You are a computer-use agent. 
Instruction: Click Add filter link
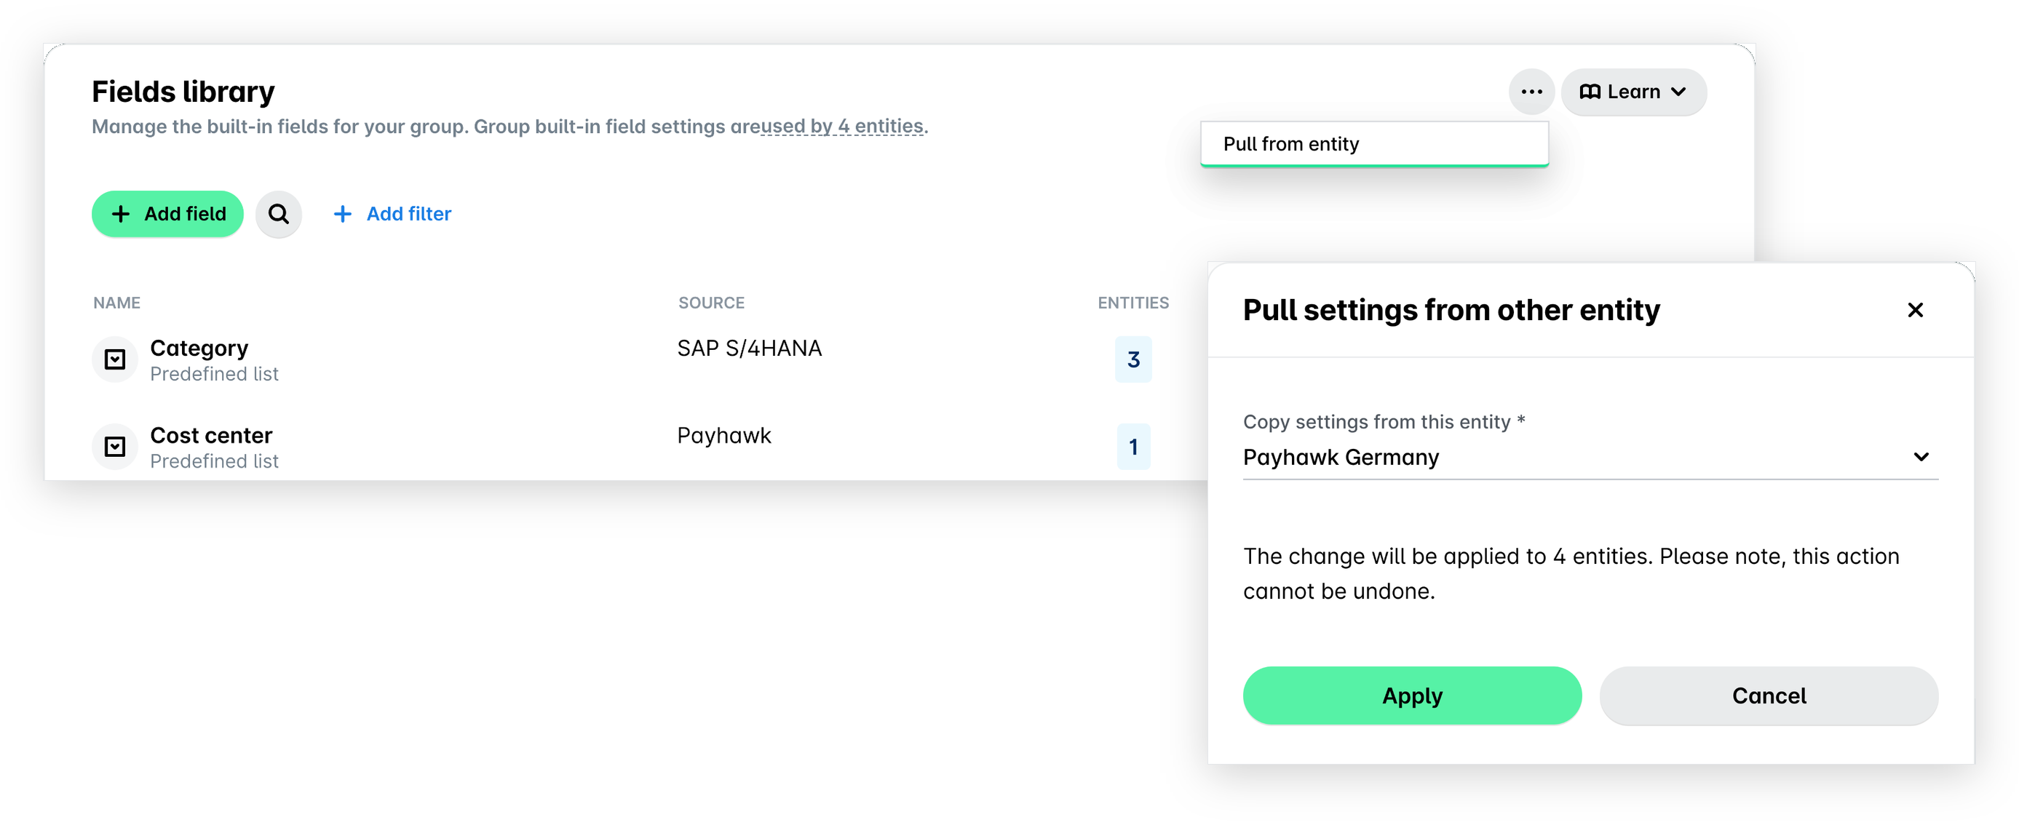tap(393, 214)
